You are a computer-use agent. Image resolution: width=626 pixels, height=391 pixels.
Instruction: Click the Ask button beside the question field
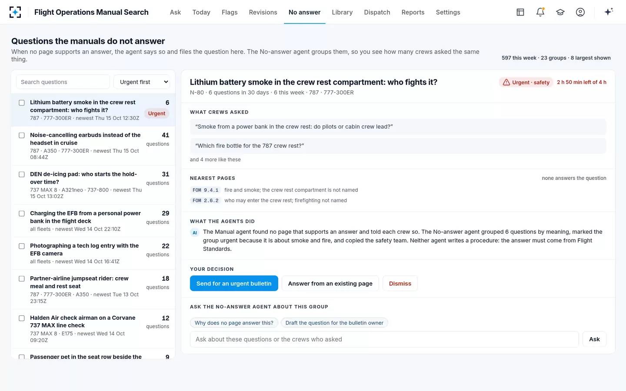click(x=594, y=339)
